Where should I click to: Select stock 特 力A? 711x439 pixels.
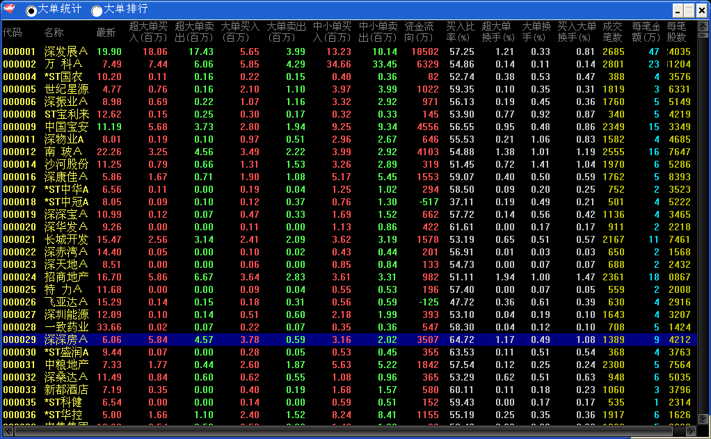63,289
